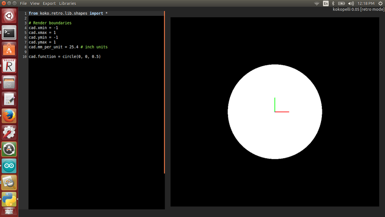This screenshot has height=217, width=385.
Task: Check battery status indicator
Action: (341, 3)
